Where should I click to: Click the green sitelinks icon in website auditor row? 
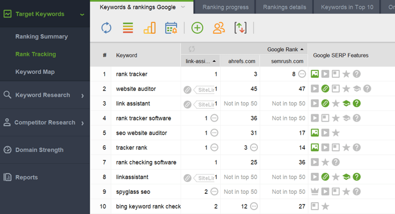(325, 88)
